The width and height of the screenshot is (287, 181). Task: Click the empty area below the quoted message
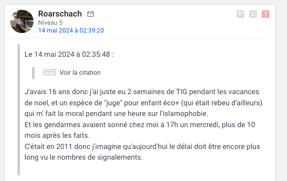[143, 168]
